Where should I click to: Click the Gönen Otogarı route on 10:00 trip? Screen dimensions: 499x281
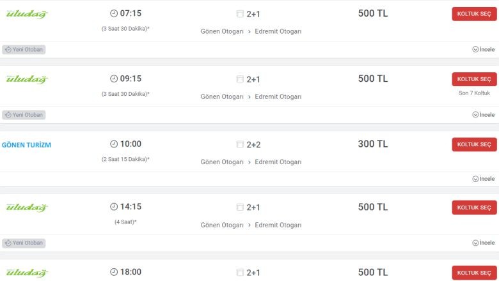[x=222, y=162]
